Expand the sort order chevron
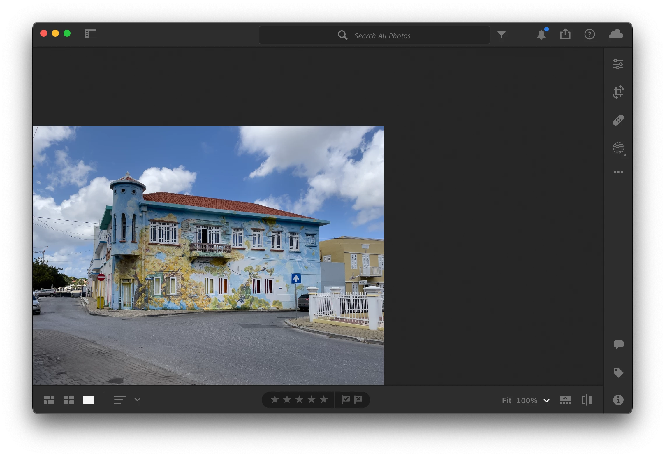 pos(137,400)
